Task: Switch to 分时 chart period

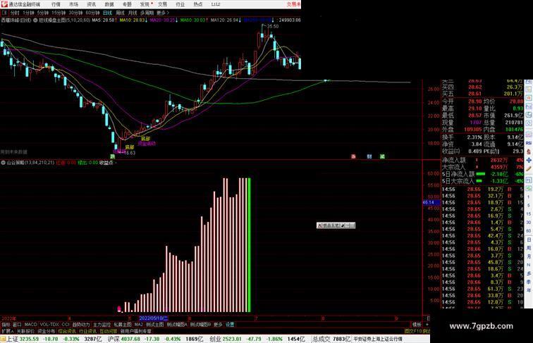Action: (x=15, y=13)
